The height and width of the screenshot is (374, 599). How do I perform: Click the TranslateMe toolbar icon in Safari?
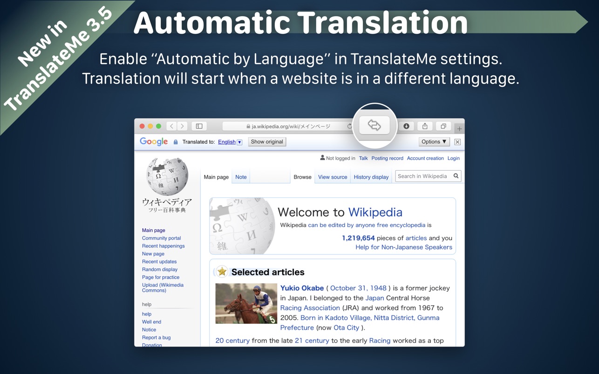click(x=374, y=125)
